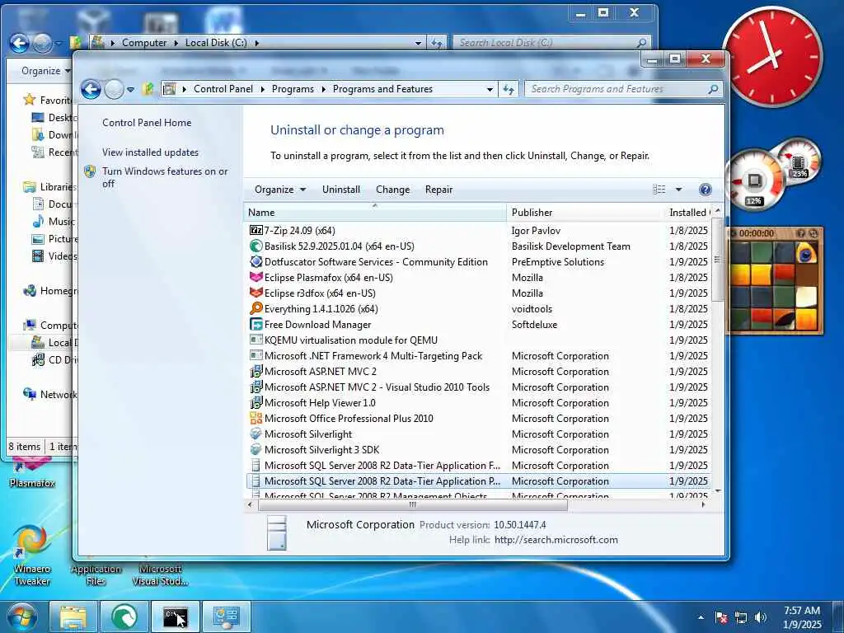The image size is (844, 633).
Task: Select Eclipse Plasmafox icon in program list
Action: click(256, 277)
